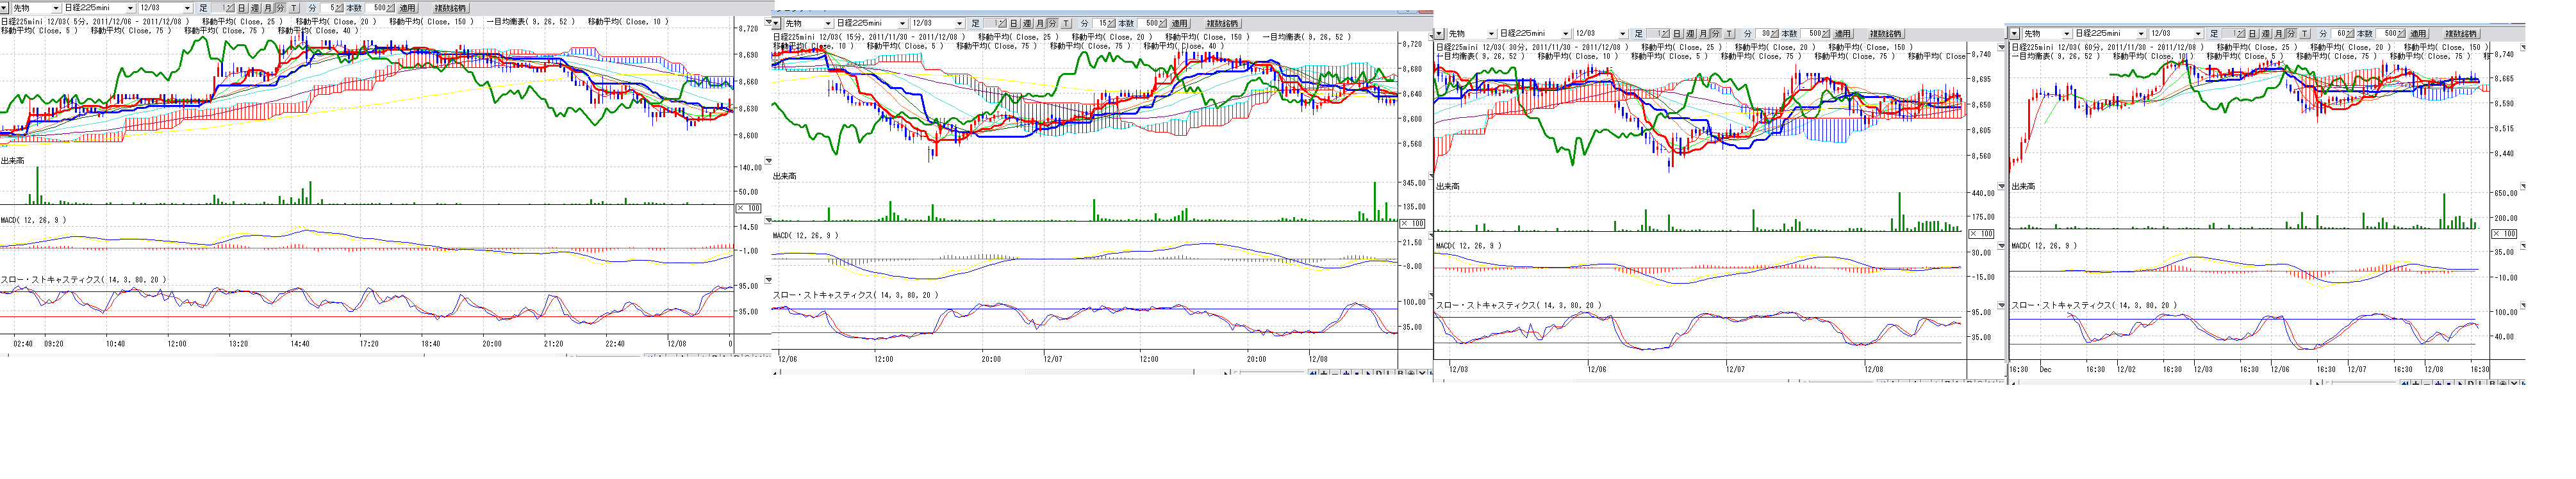Click the 週 (weekly) button in the 60-minute chart toolbar
This screenshot has height=479, width=2576.
(x=2266, y=34)
